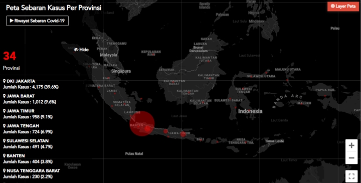The height and width of the screenshot is (183, 361).
Task: Click the Timor-Leste map label
Action: coord(274,141)
